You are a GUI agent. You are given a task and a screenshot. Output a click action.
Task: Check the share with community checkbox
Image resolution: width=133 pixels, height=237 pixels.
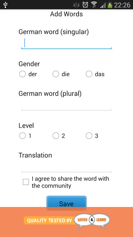click(x=26, y=182)
